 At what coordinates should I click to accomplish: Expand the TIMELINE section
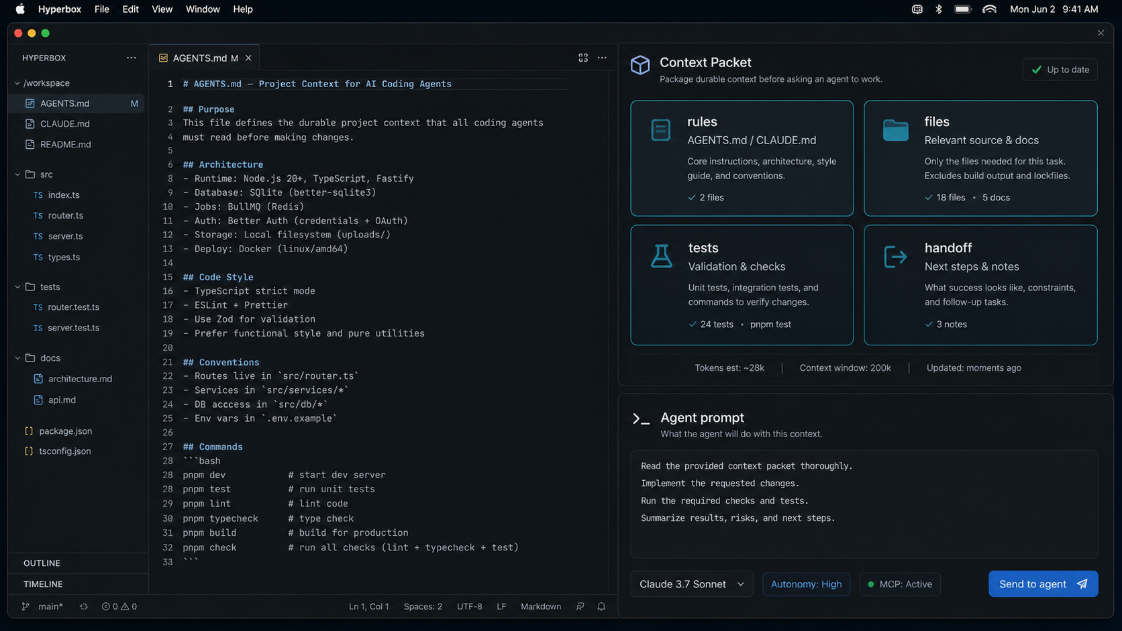(78, 584)
